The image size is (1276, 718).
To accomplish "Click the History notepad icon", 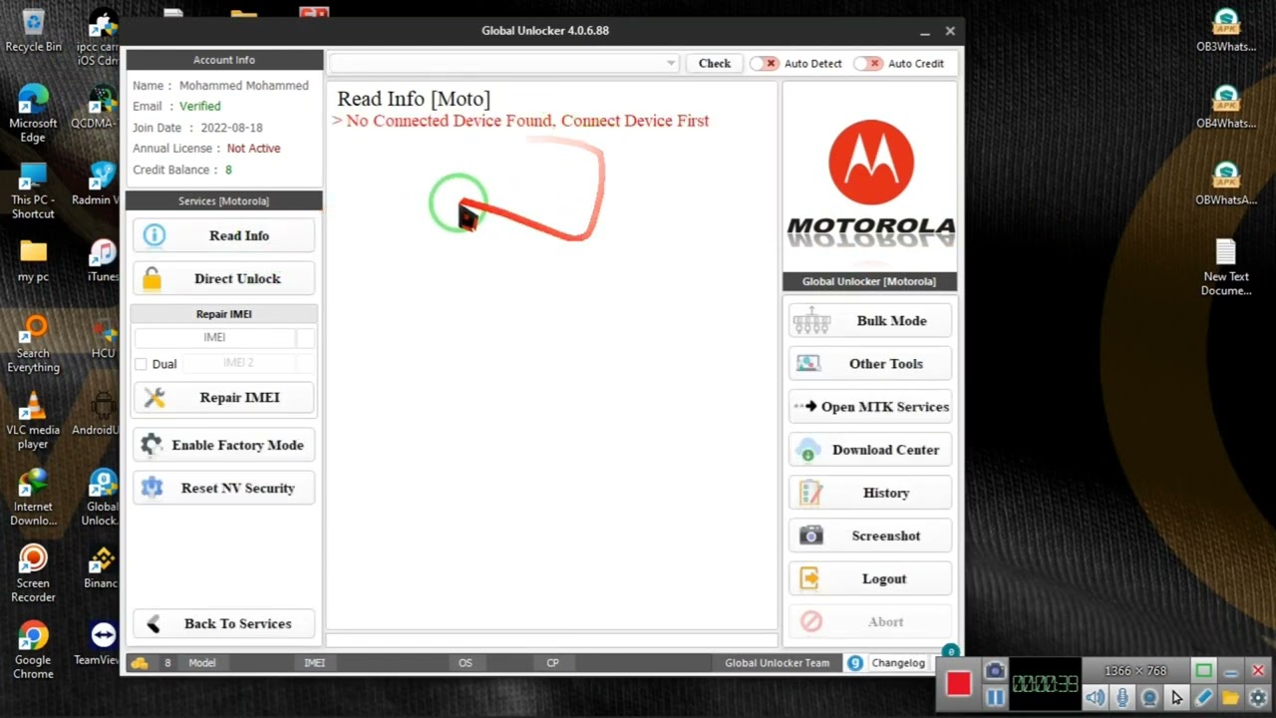I will [x=810, y=493].
